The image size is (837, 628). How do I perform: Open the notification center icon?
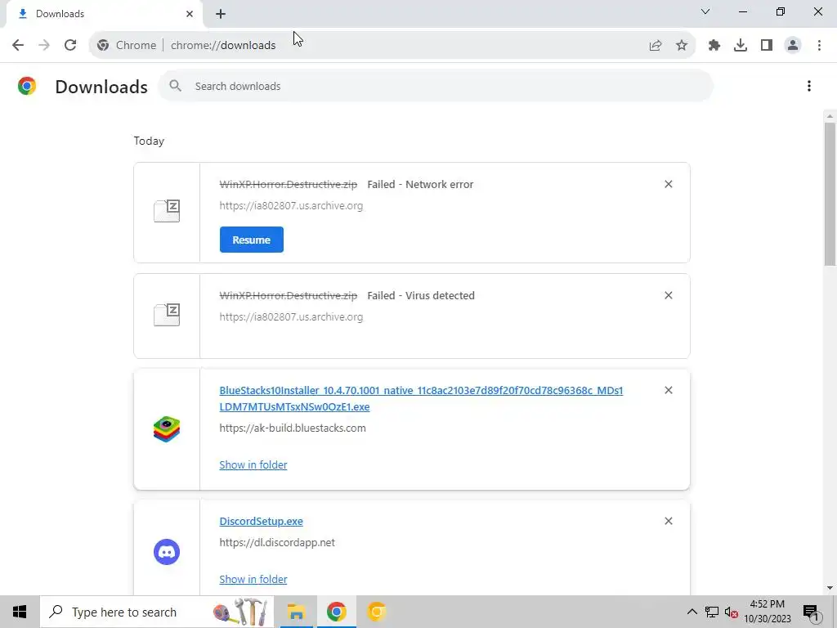pyautogui.click(x=812, y=612)
